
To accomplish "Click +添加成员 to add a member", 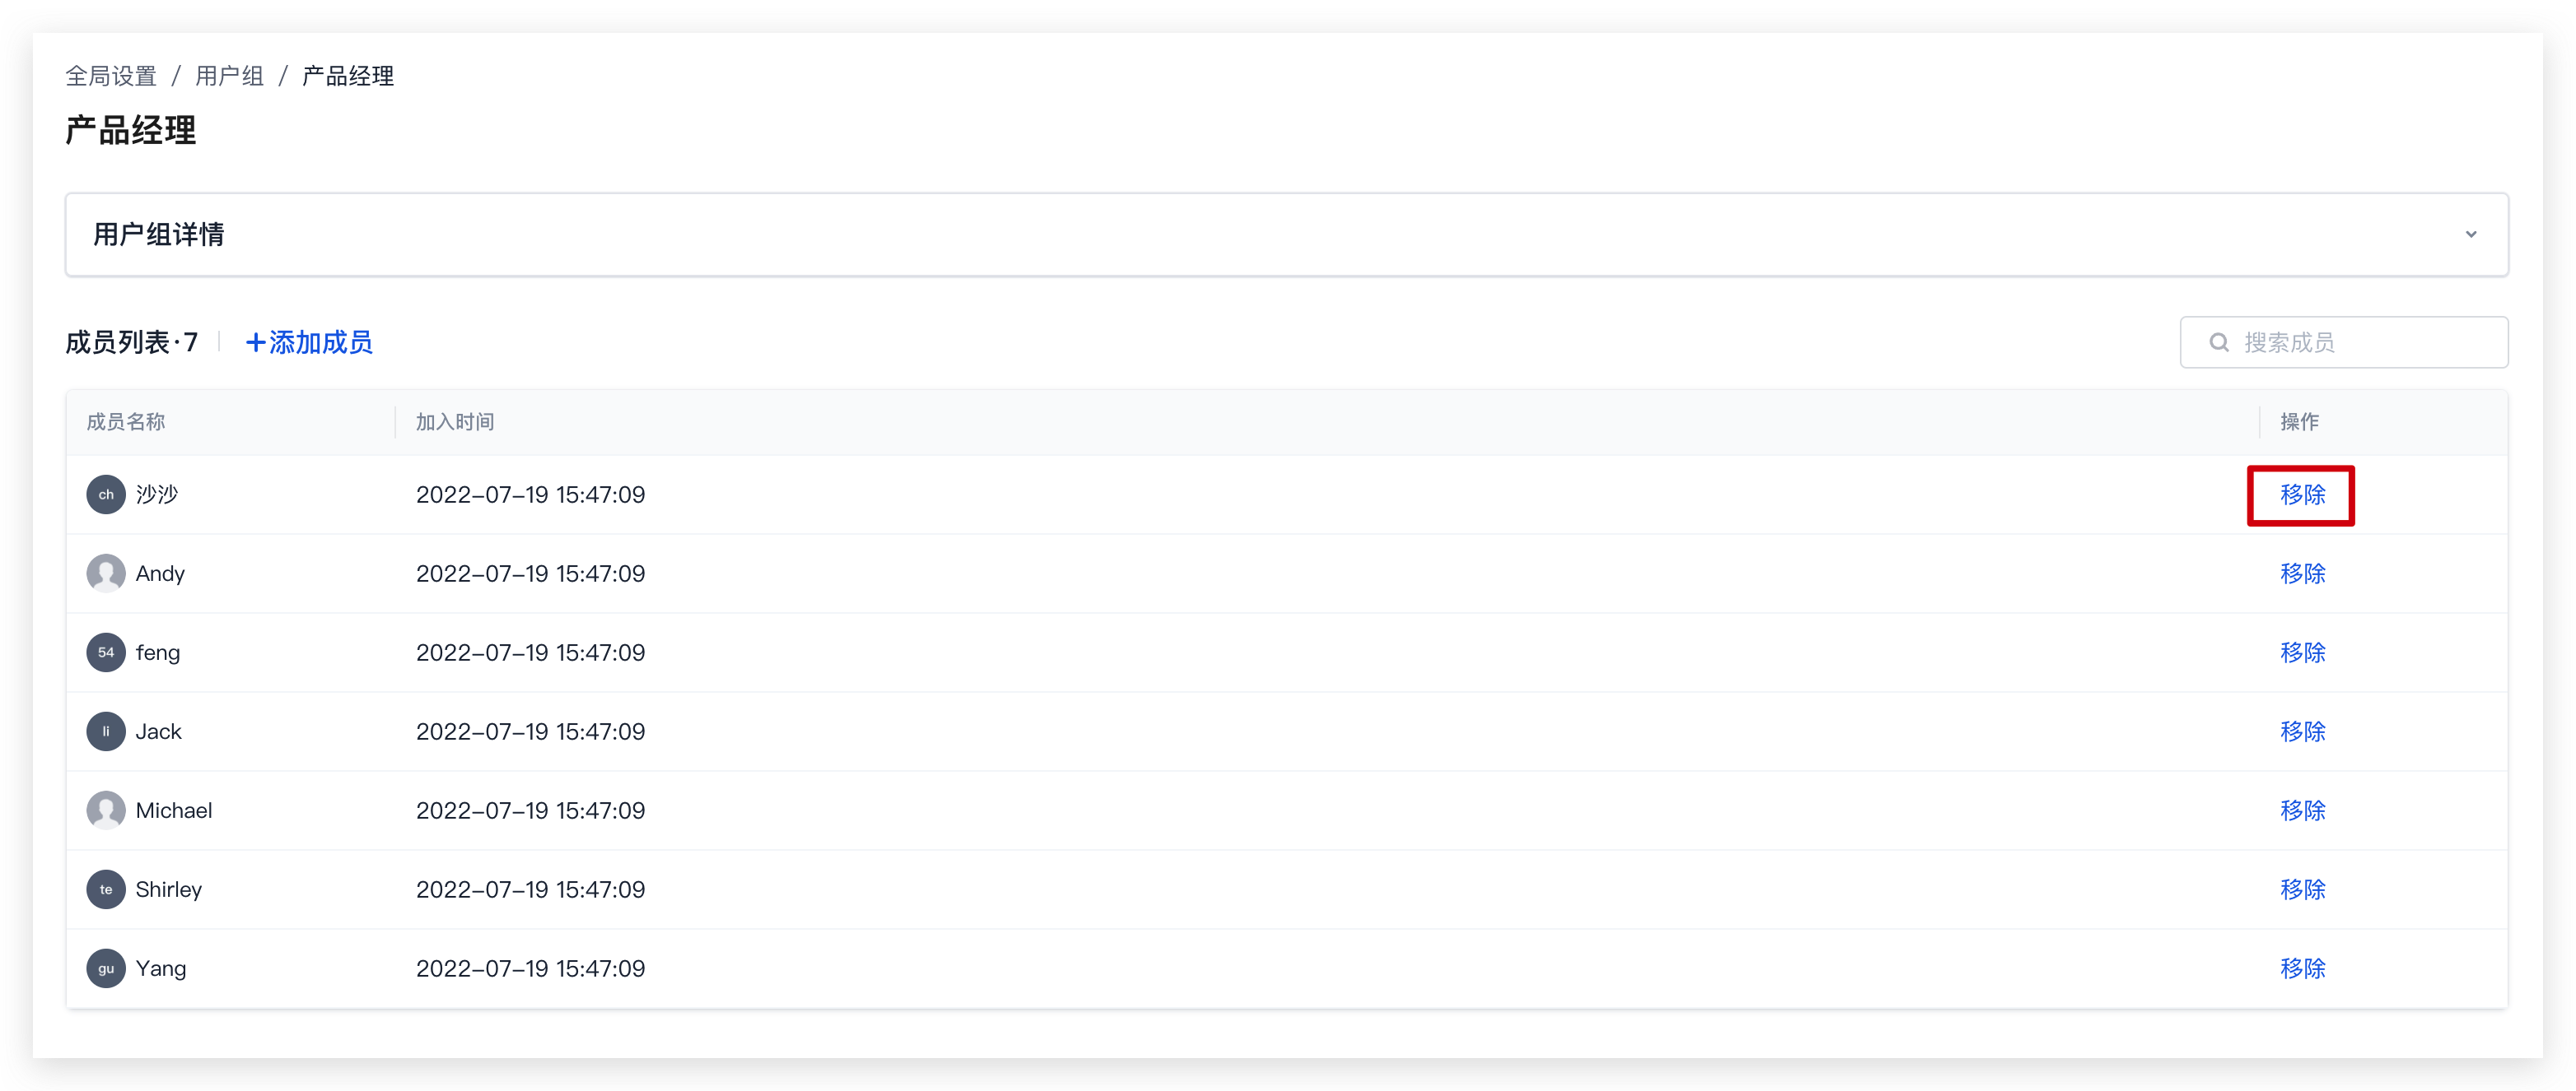I will 309,342.
